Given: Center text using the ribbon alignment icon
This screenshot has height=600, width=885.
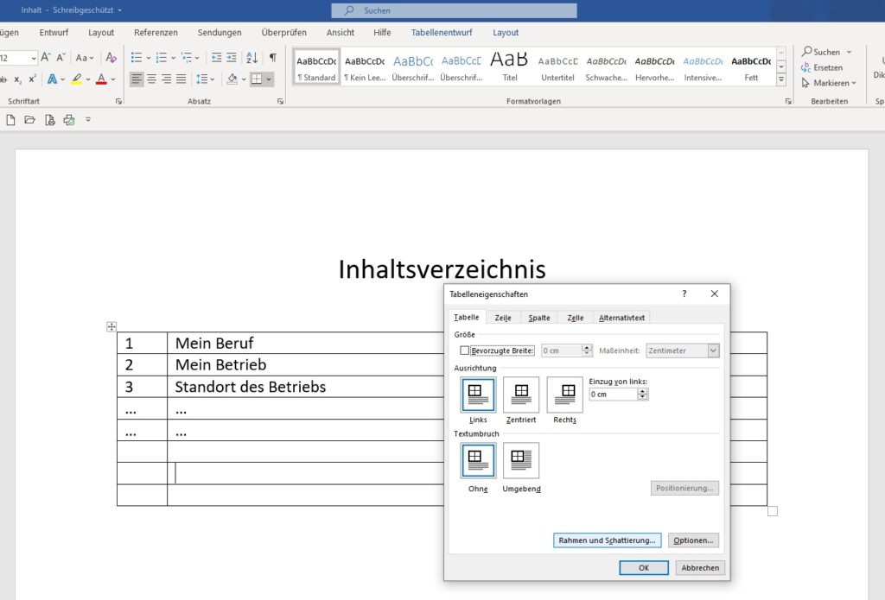Looking at the screenshot, I should (x=152, y=79).
